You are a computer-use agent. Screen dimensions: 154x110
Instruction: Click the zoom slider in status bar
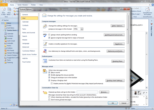(145, 108)
